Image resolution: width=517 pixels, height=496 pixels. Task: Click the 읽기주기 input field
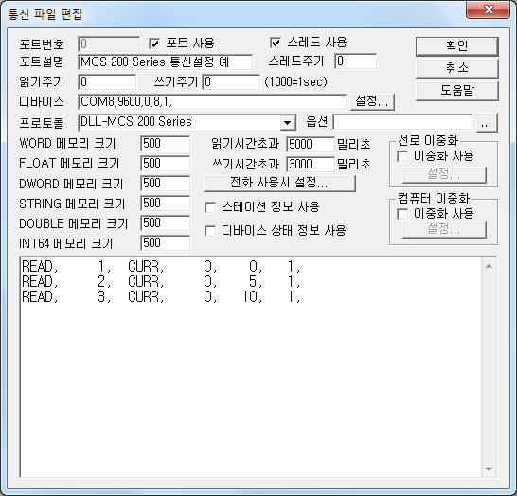pos(107,82)
